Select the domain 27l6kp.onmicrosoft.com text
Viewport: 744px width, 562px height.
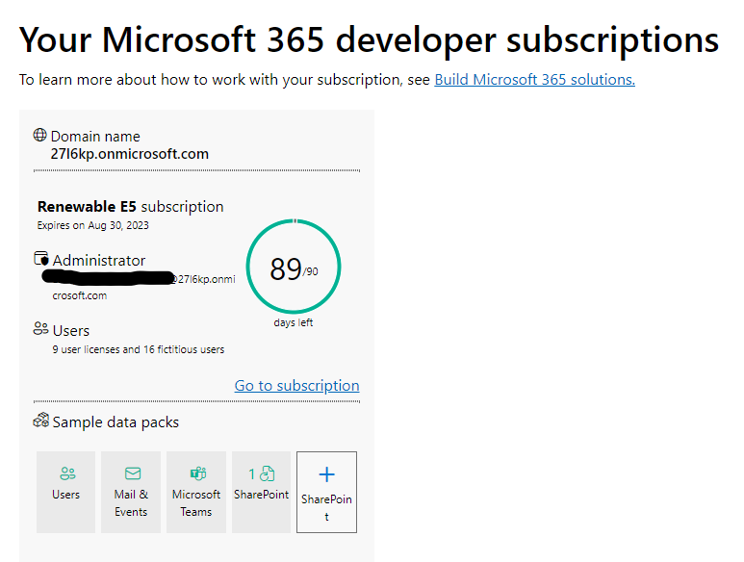pyautogui.click(x=130, y=154)
